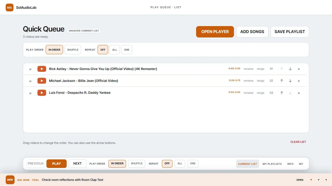Click the 'Quick Queue' heading

[44, 29]
